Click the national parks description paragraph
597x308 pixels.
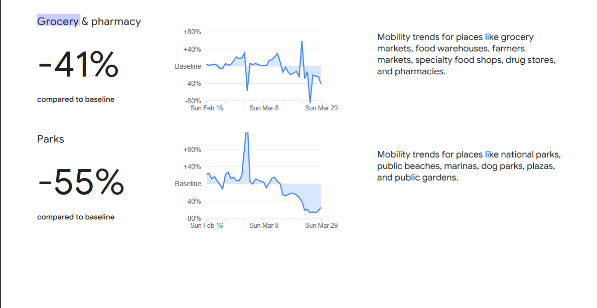click(x=469, y=166)
